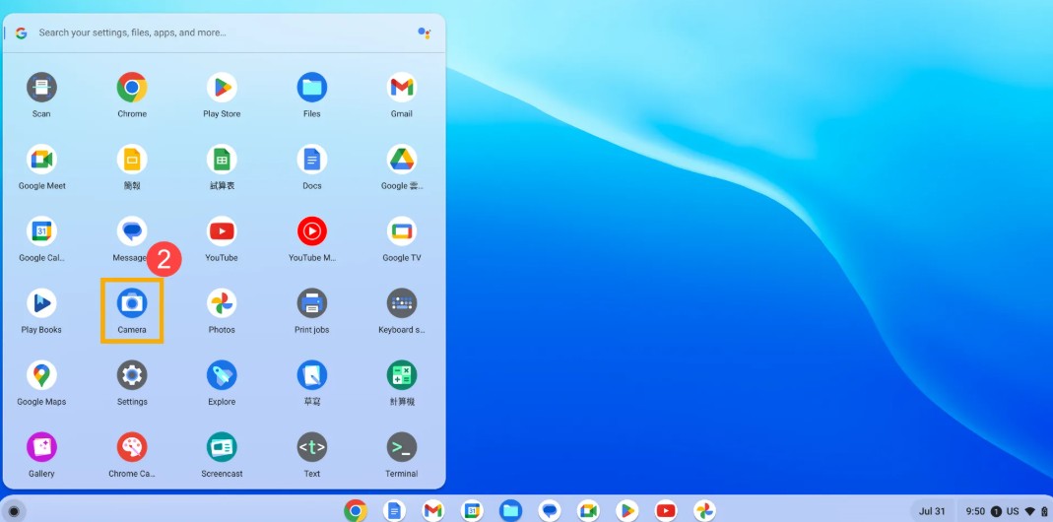Activate the Google Assistant icon in search bar
Screen dimensions: 1053x522
point(424,33)
